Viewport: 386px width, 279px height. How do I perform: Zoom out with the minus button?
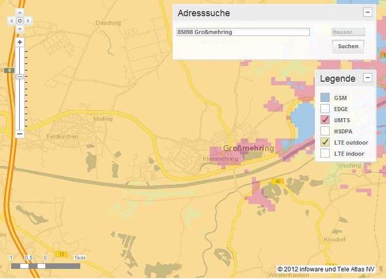coord(20,134)
